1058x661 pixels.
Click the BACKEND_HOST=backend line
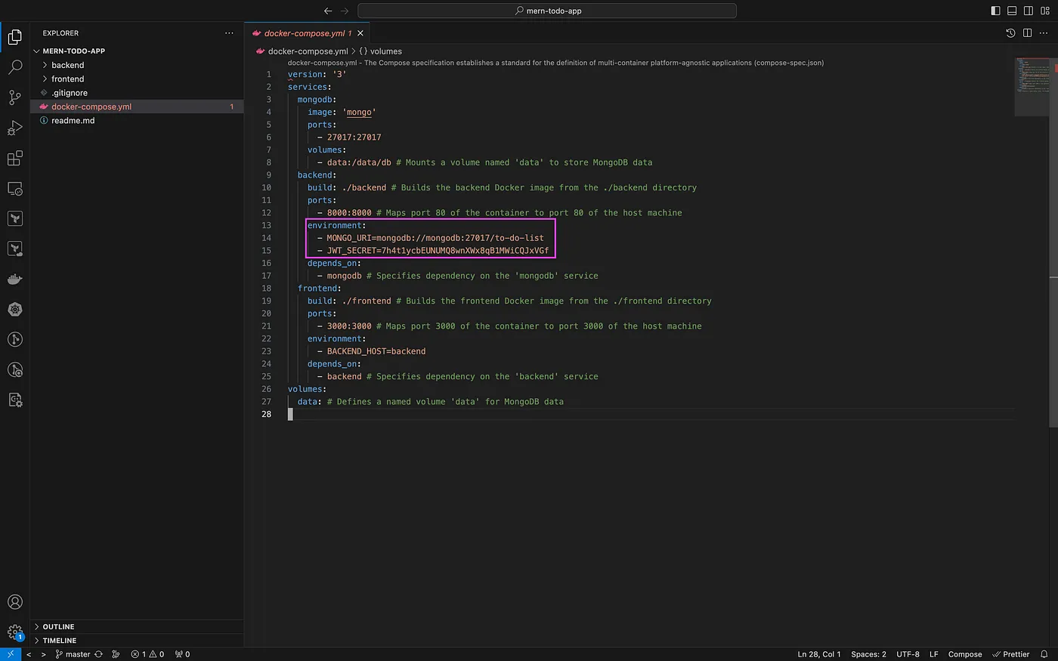pyautogui.click(x=371, y=351)
